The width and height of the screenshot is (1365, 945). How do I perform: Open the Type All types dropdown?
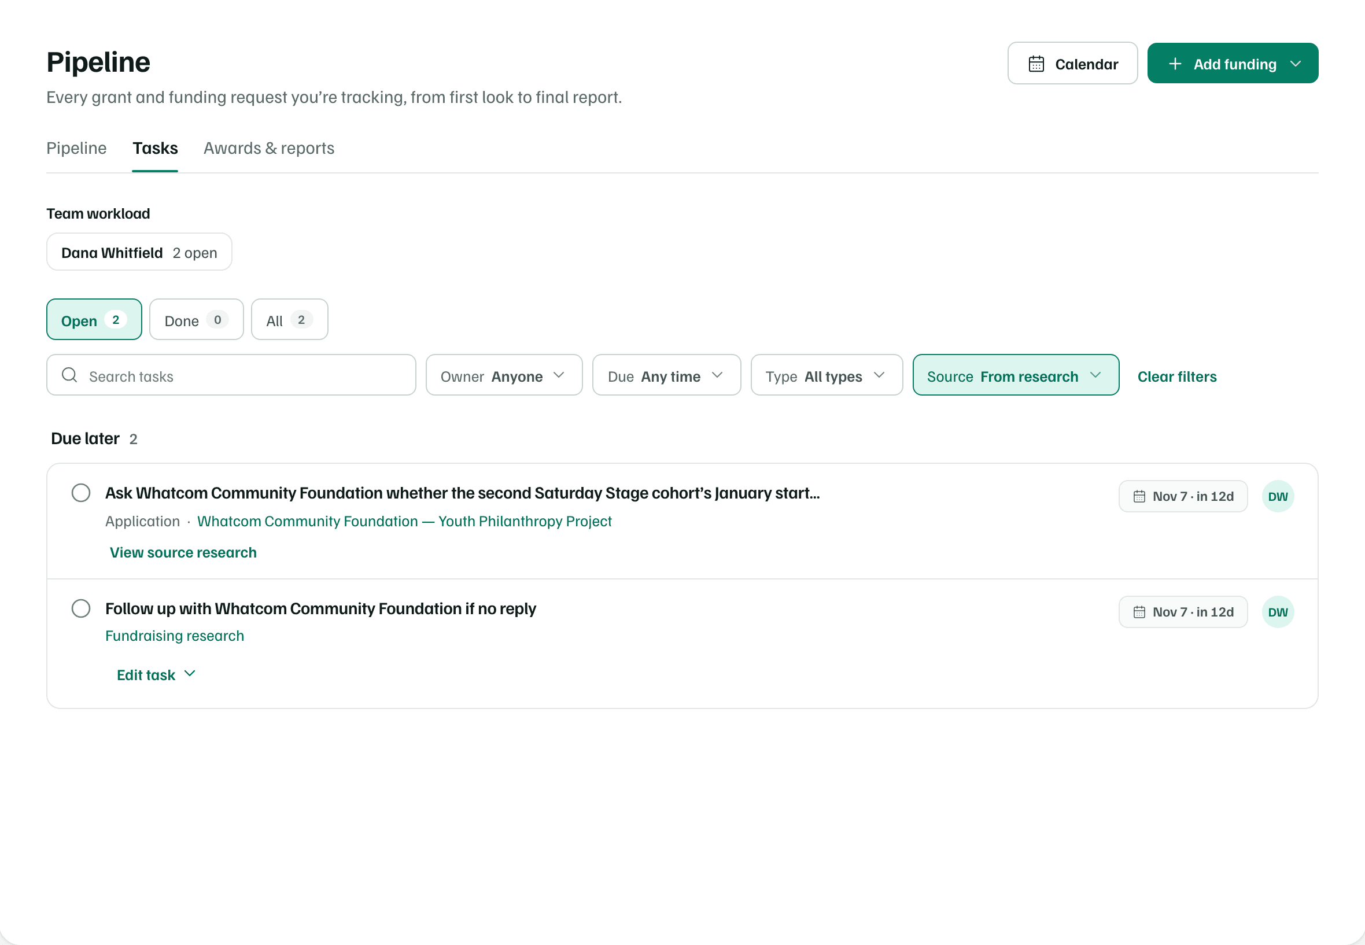tap(827, 375)
